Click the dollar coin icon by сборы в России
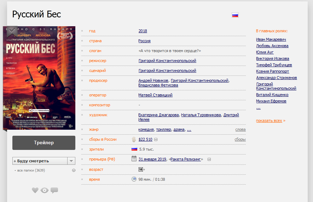The width and height of the screenshot is (313, 202). coord(134,139)
